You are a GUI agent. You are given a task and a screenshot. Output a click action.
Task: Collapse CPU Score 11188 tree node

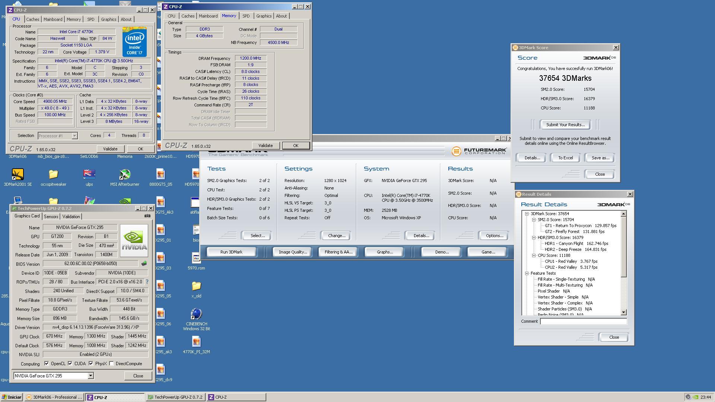point(534,255)
